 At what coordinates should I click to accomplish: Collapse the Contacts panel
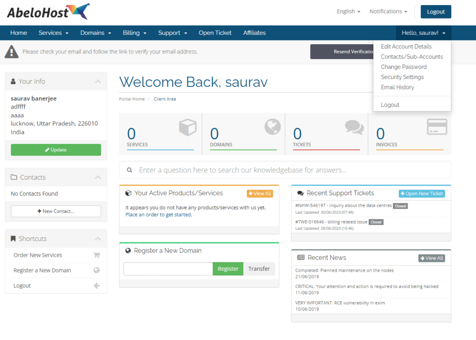pyautogui.click(x=98, y=177)
